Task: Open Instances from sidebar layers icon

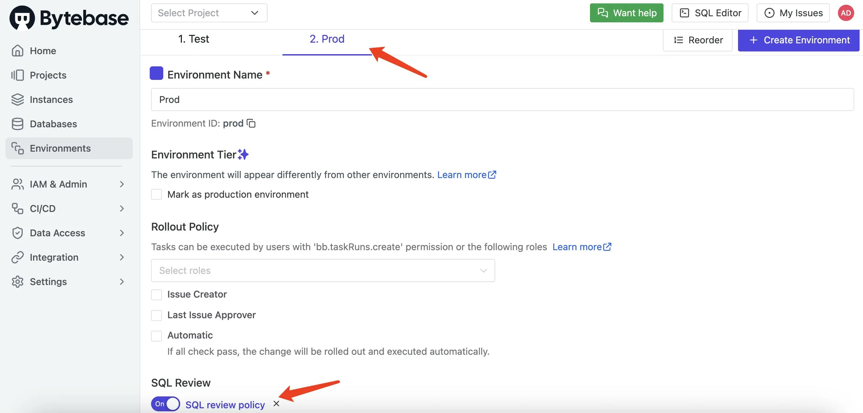Action: click(18, 100)
